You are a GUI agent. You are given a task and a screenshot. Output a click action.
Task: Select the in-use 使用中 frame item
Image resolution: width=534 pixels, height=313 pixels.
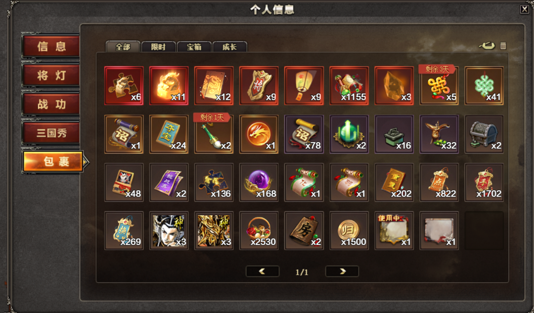tap(394, 231)
